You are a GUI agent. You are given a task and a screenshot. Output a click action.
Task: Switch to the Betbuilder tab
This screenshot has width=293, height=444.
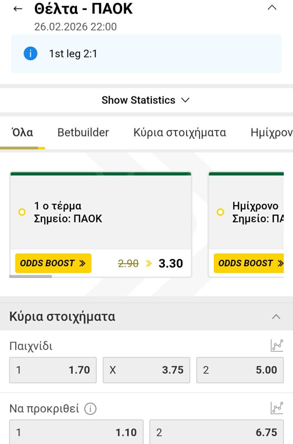point(83,133)
